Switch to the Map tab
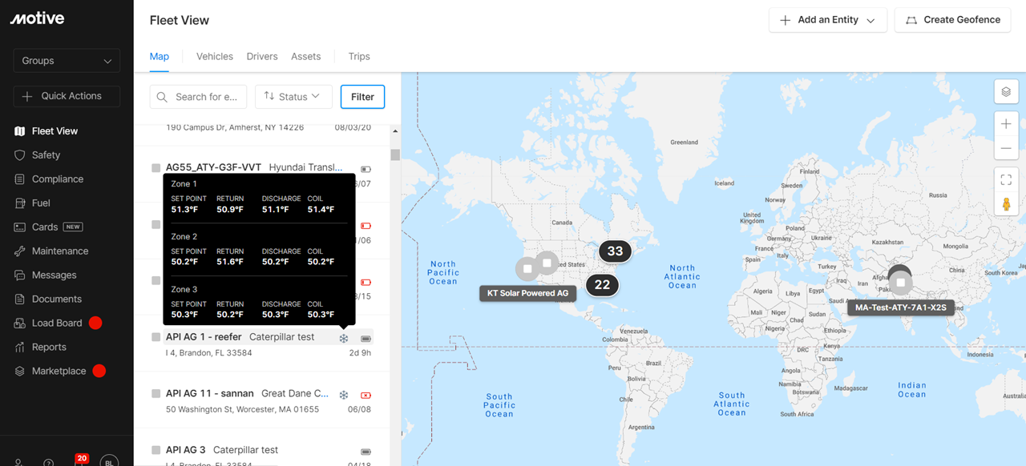The image size is (1026, 466). pyautogui.click(x=160, y=56)
